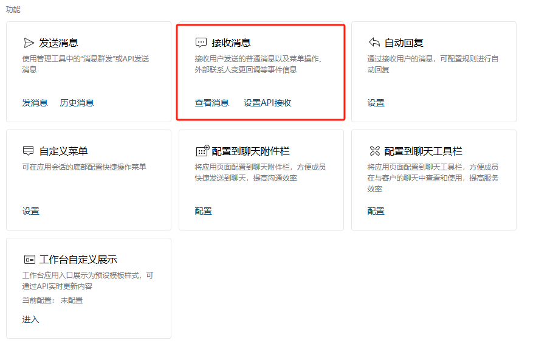This screenshot has height=343, width=553.
Task: Click the card icon beside 工作台自定义展示
Action: [x=30, y=259]
